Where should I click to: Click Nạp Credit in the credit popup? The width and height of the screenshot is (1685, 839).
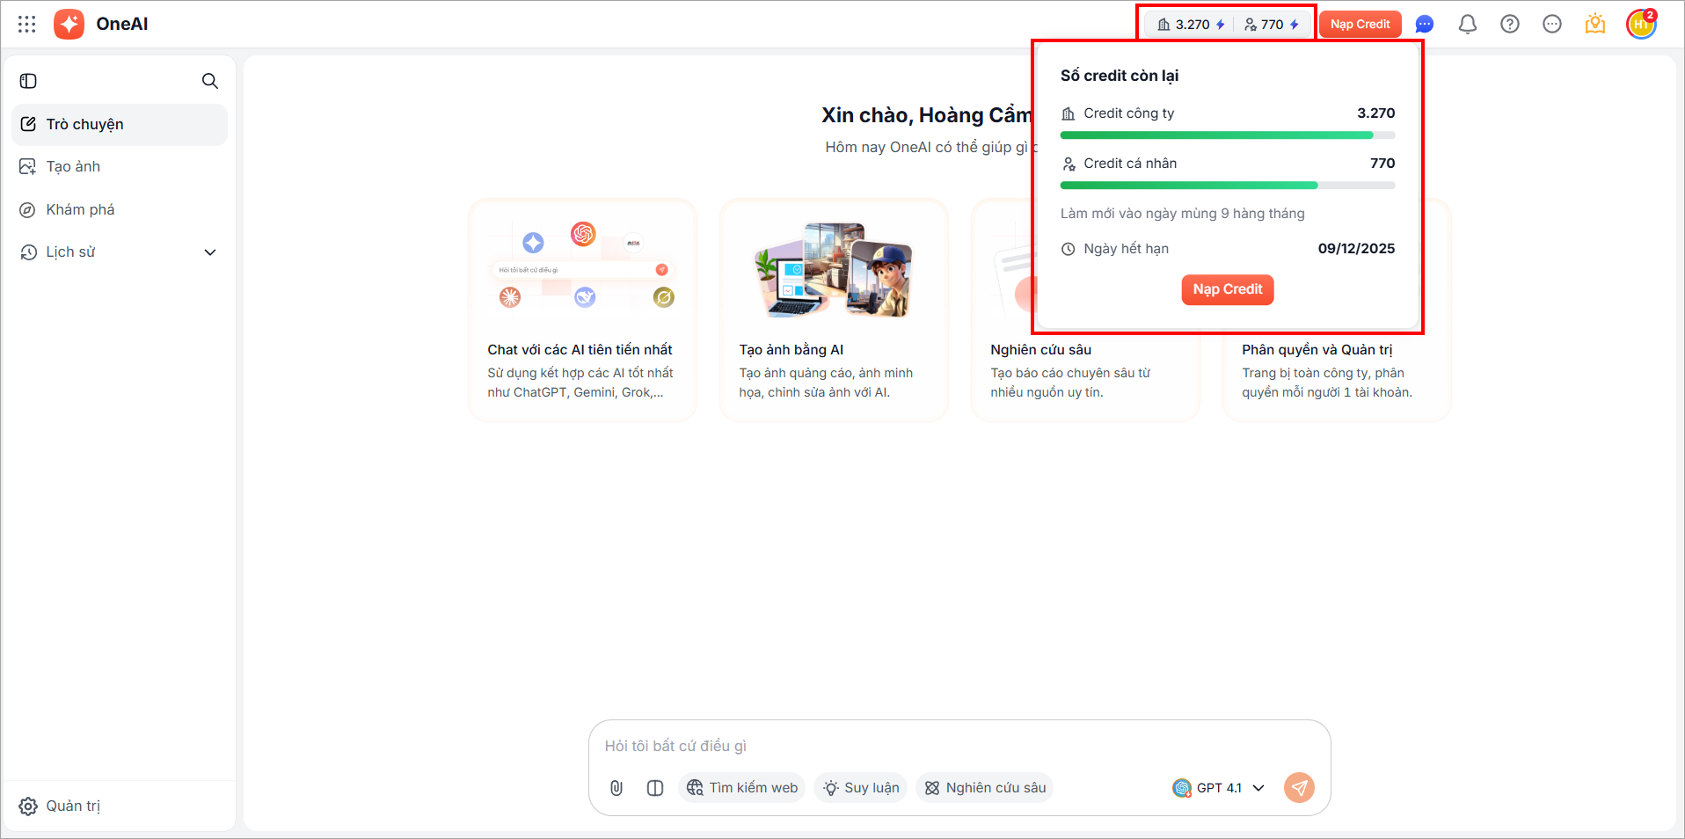(x=1228, y=289)
